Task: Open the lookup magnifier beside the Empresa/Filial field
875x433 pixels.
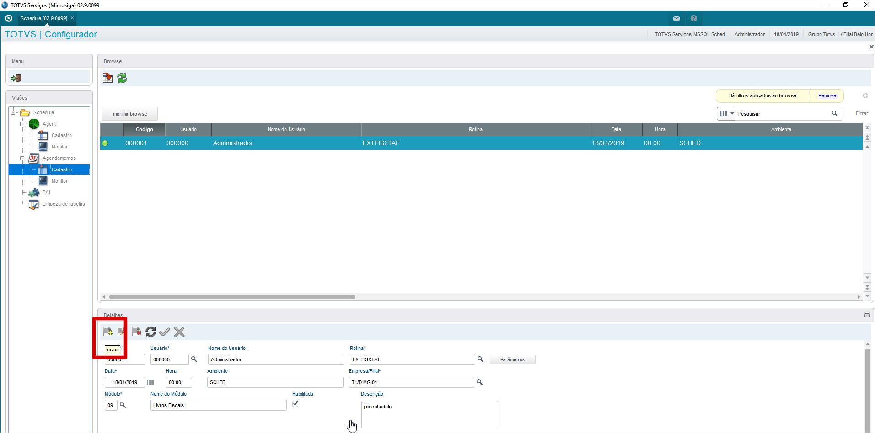Action: coord(479,382)
